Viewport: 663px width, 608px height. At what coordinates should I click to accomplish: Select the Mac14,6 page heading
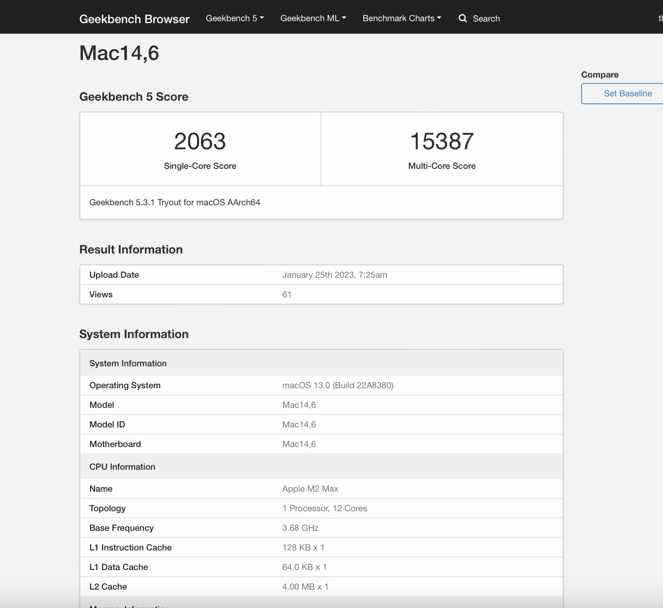click(119, 53)
